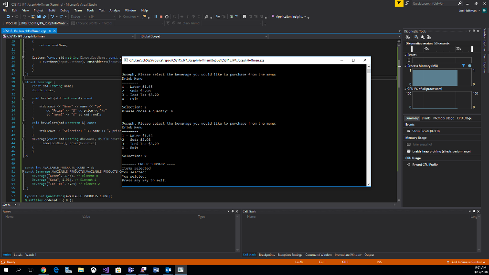Click Take Snapshot
The image size is (489, 275).
pos(422,144)
